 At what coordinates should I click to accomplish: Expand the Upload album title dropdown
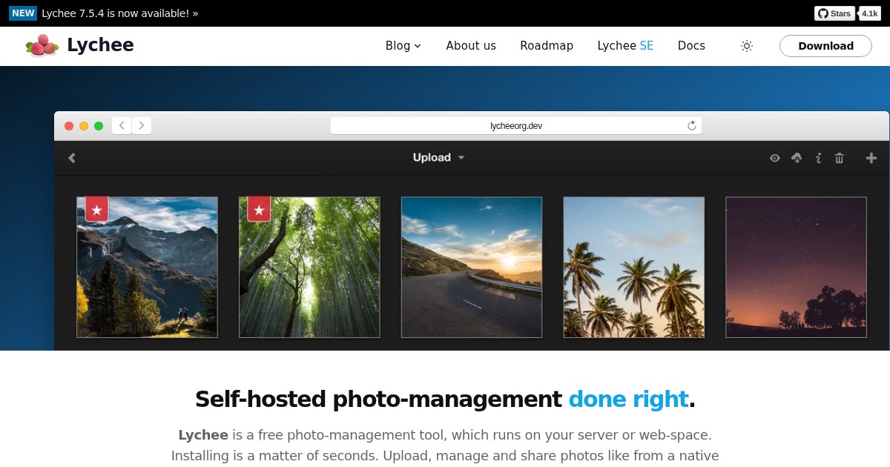coord(438,157)
